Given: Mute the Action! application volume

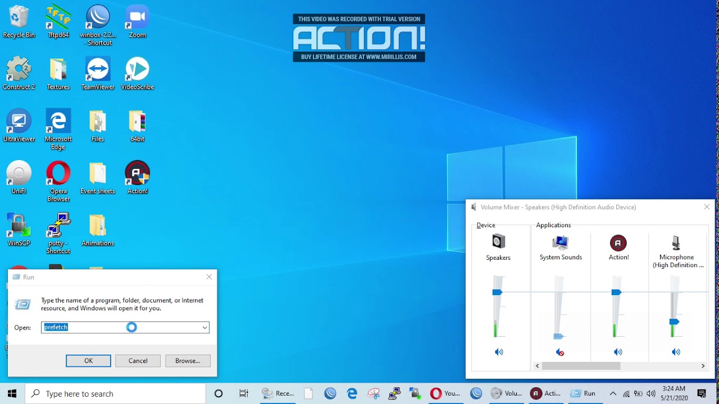Looking at the screenshot, I should coord(618,352).
